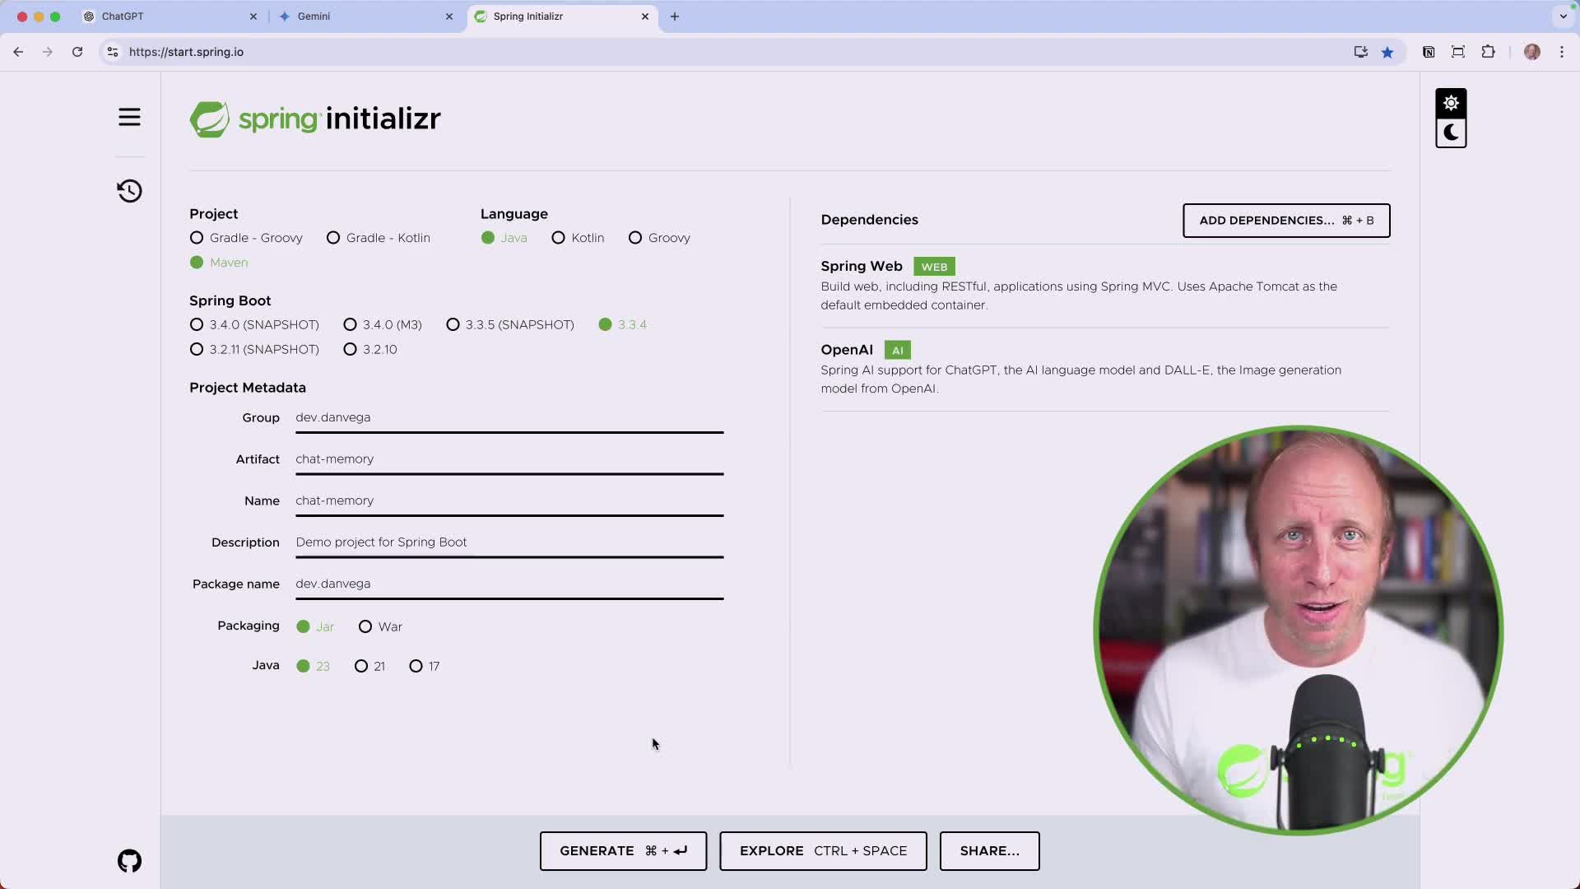Pick Java version 17
Screen dimensions: 1580x889
click(425, 666)
